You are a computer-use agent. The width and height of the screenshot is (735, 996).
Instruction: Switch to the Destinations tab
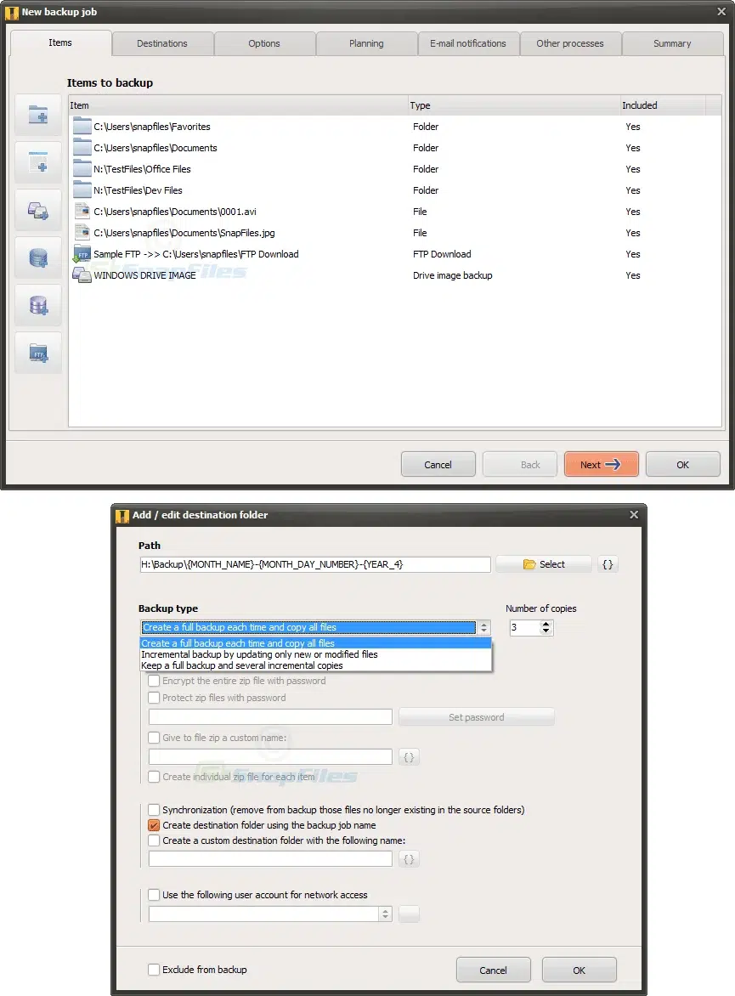point(162,43)
